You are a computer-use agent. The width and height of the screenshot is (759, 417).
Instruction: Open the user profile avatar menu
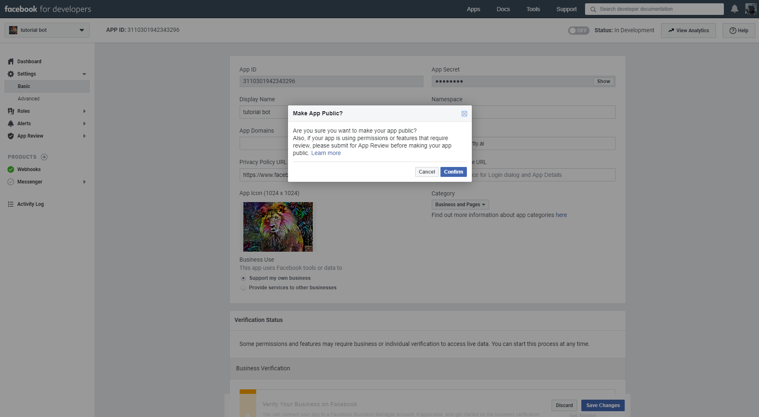(x=751, y=9)
